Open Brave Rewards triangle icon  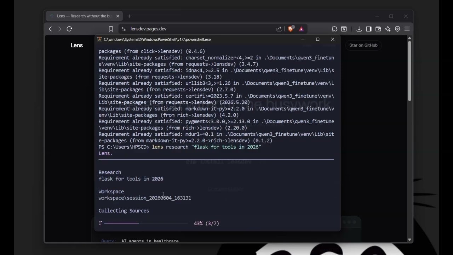click(301, 29)
